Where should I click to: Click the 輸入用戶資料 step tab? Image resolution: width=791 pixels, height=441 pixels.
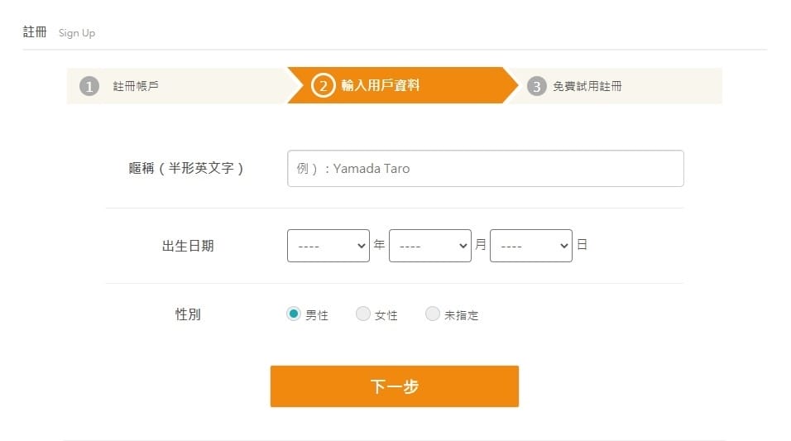[x=381, y=85]
